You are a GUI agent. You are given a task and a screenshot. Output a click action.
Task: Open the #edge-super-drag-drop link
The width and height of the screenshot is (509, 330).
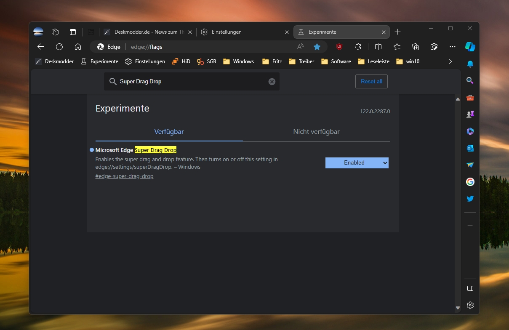click(124, 176)
